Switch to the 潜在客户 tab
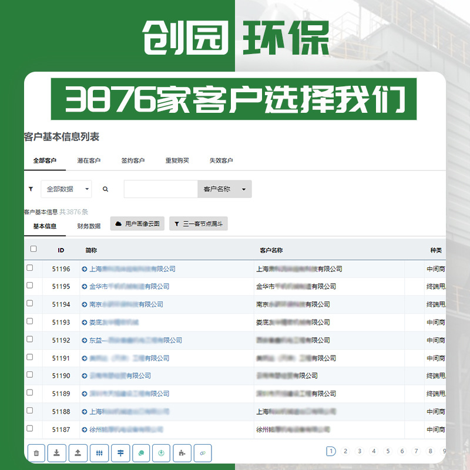Viewport: 470px width, 470px height. click(x=89, y=160)
